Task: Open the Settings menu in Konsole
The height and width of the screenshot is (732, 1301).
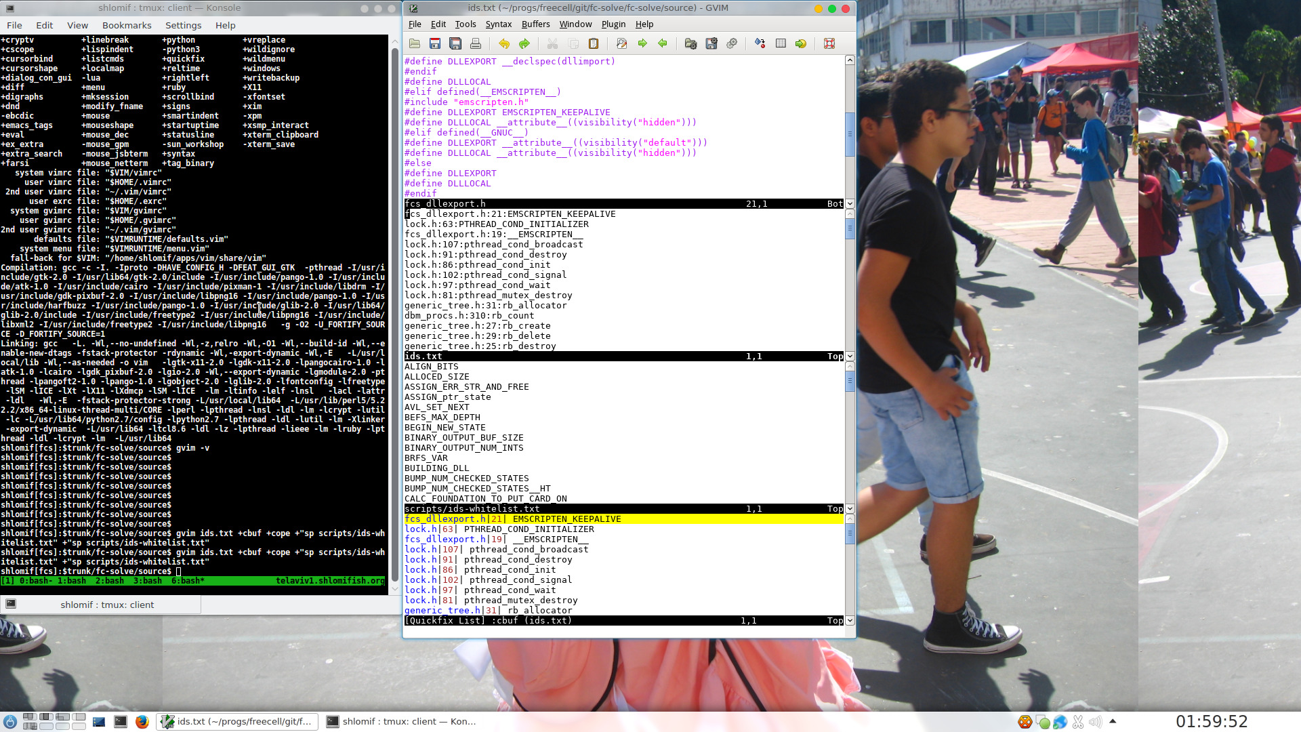Action: (184, 26)
